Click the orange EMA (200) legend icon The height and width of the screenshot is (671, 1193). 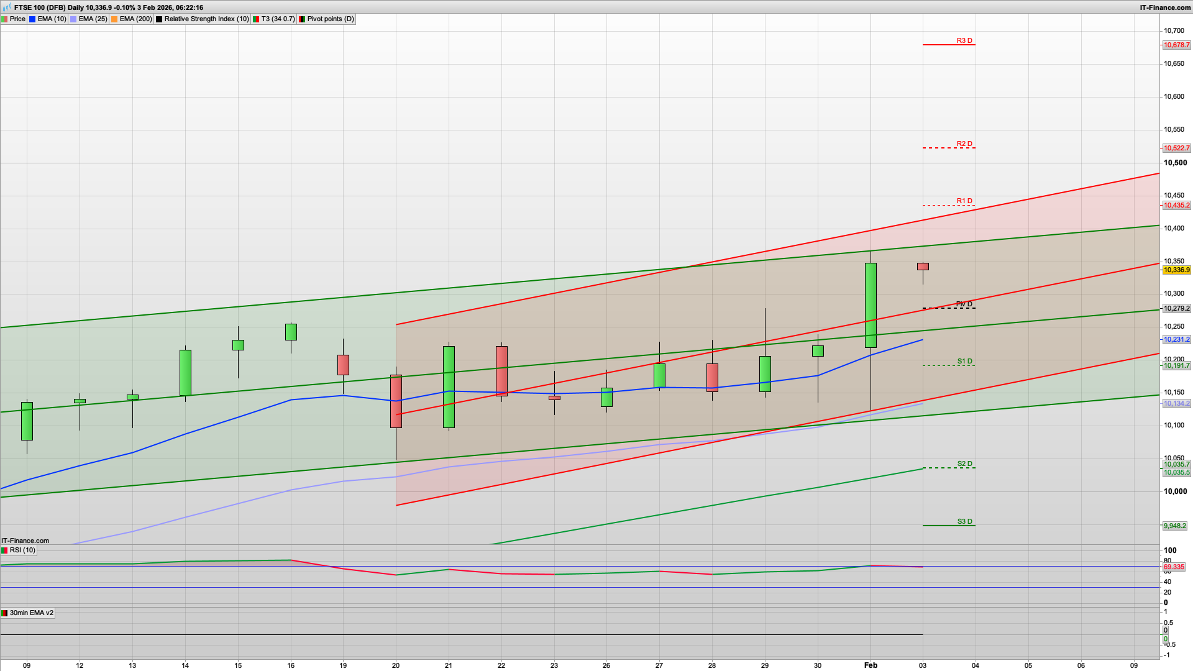pyautogui.click(x=113, y=19)
